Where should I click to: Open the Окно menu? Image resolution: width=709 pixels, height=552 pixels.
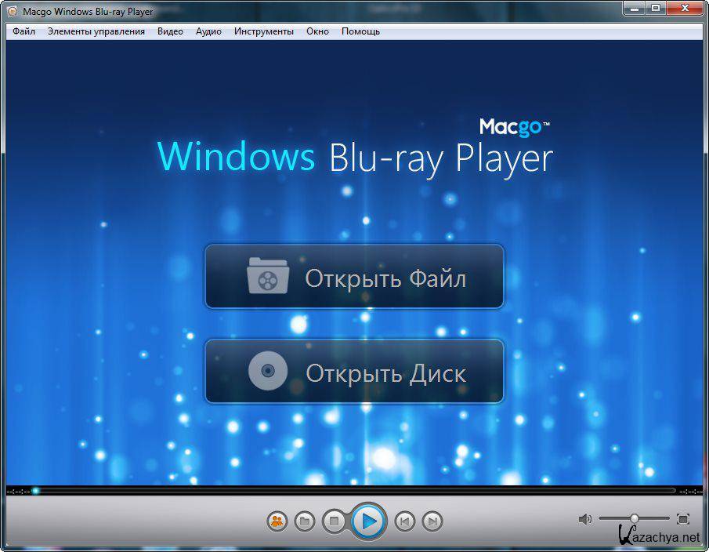317,31
